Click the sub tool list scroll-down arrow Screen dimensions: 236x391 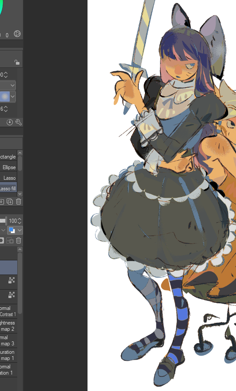[x=20, y=194]
